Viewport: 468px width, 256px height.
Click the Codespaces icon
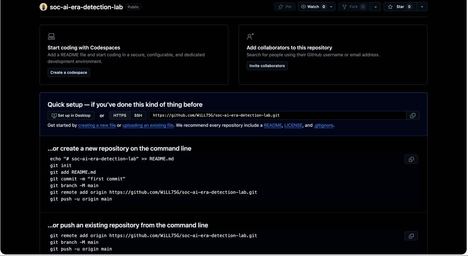(x=51, y=36)
